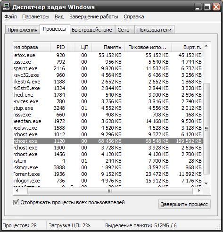This screenshot has height=232, width=223.
Task: Click the vertical scrollbar thumb
Action: (x=206, y=129)
